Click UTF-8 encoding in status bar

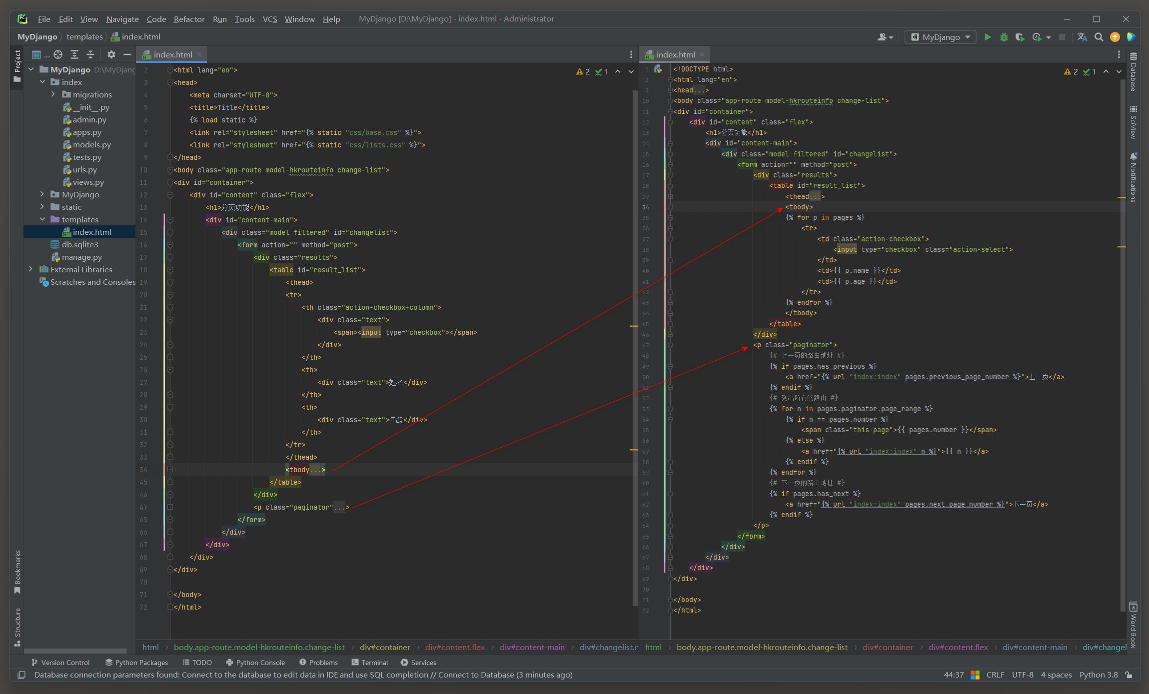coord(1023,675)
